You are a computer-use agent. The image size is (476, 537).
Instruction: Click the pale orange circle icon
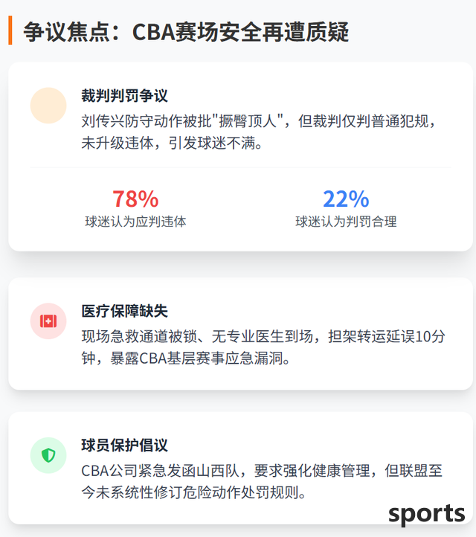[48, 106]
